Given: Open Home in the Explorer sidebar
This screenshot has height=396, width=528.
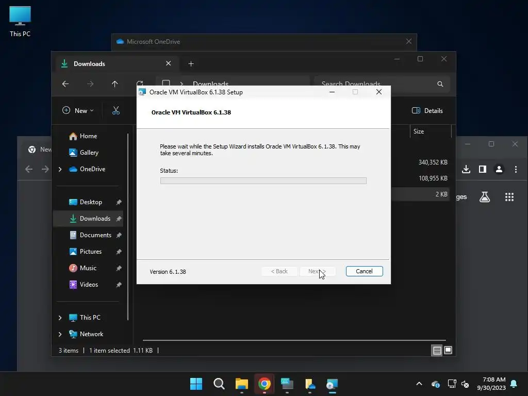Looking at the screenshot, I should point(88,136).
